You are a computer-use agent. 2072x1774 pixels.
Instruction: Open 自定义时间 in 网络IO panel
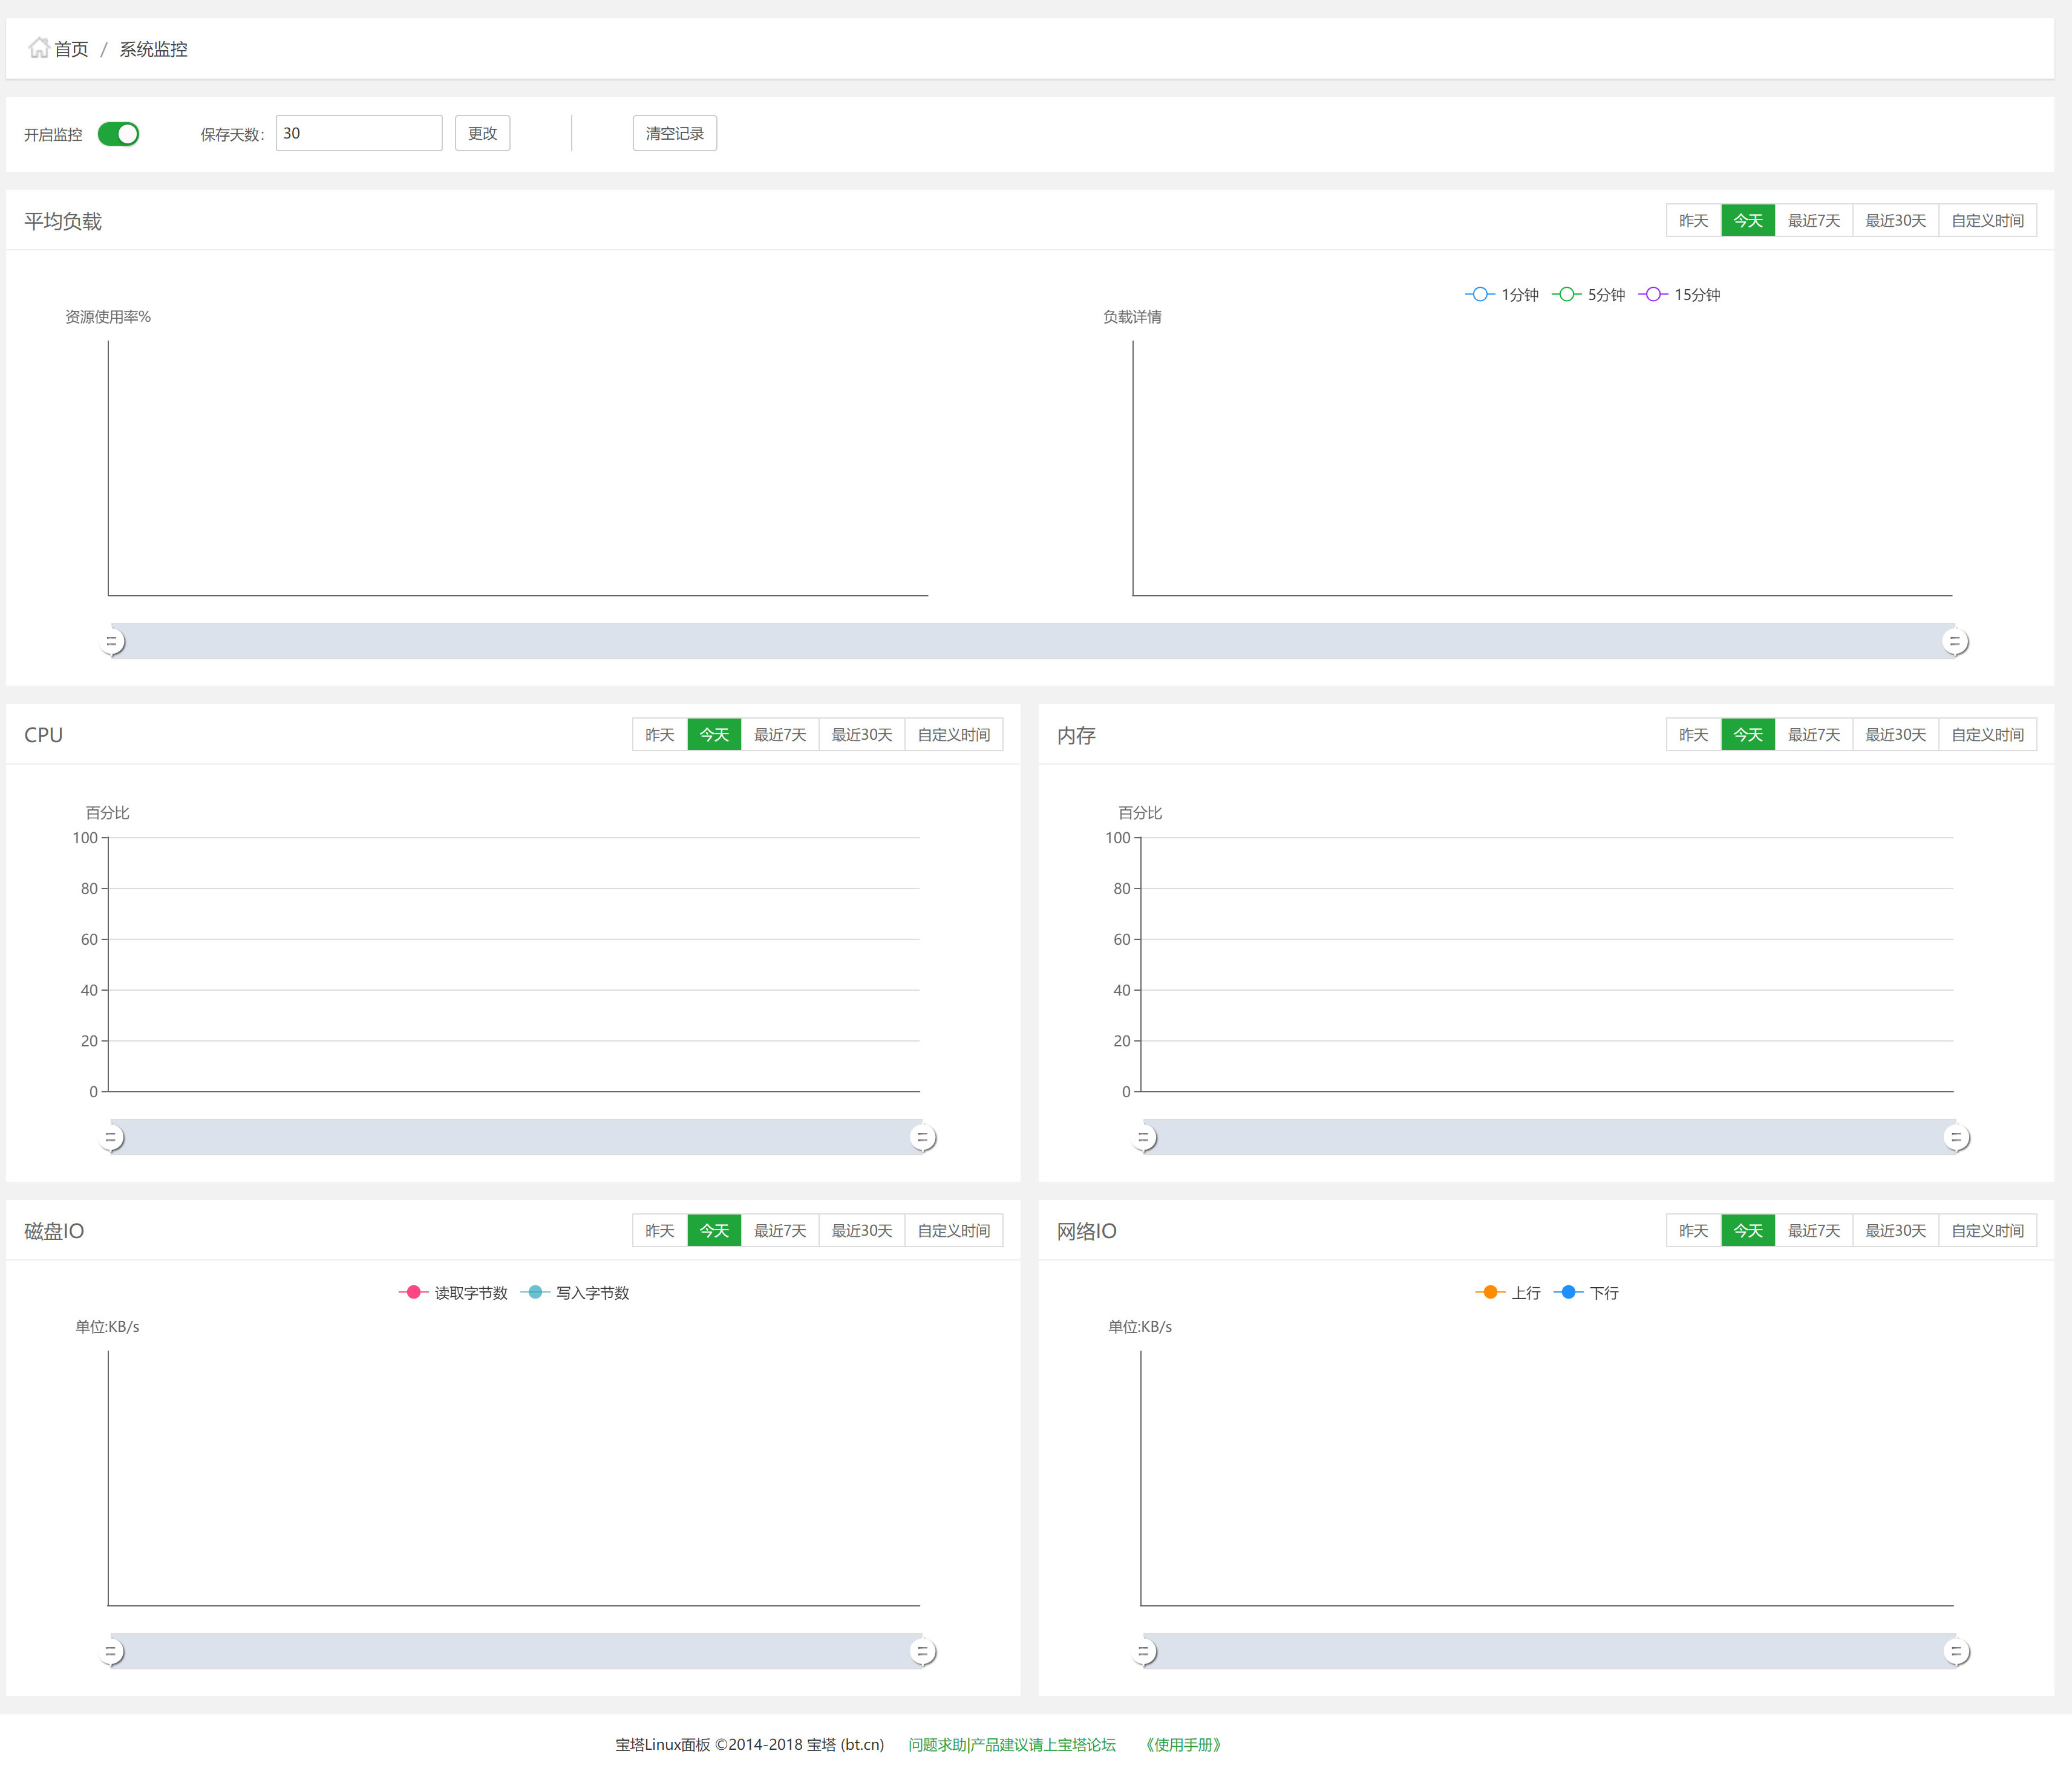(x=1987, y=1230)
